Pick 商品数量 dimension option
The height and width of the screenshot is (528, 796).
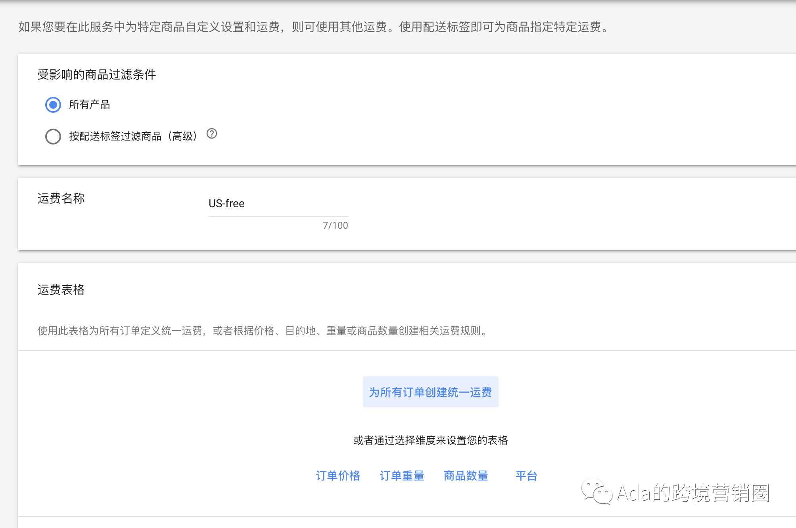pyautogui.click(x=466, y=476)
